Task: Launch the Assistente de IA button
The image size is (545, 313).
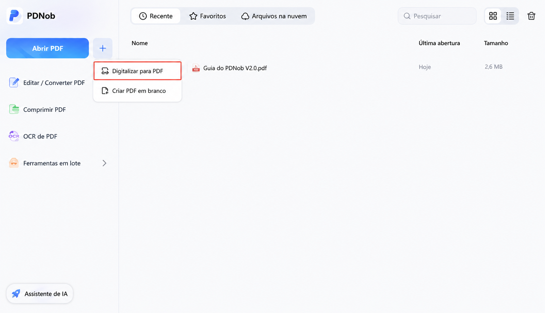Action: pyautogui.click(x=39, y=294)
